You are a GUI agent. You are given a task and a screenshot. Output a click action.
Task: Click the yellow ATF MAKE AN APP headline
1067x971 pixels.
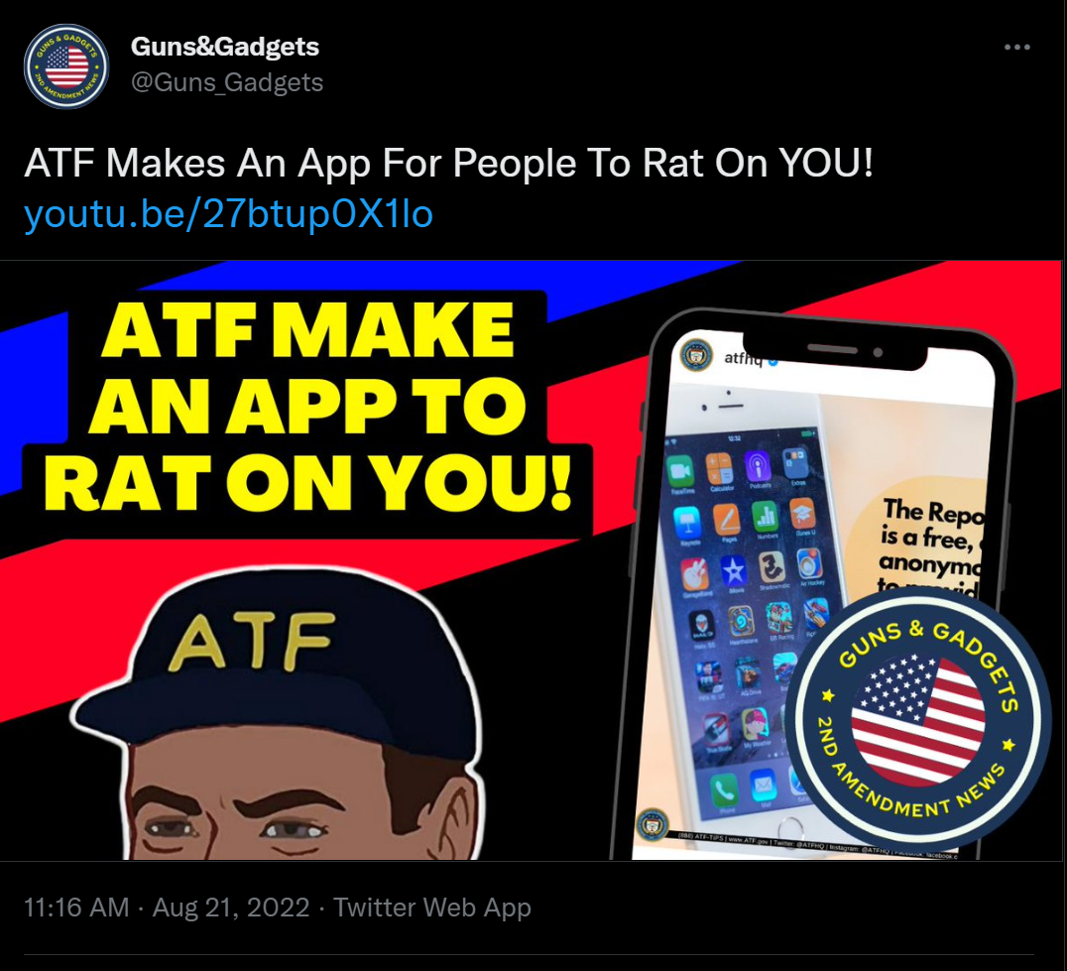click(307, 407)
